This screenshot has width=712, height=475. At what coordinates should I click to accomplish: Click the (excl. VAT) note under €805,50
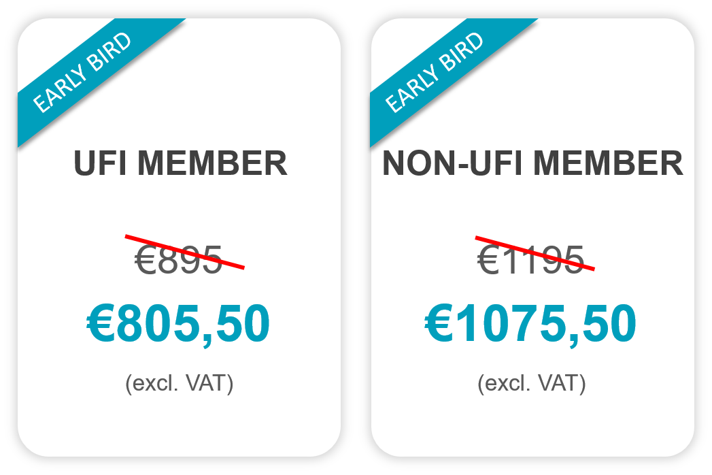pyautogui.click(x=180, y=383)
